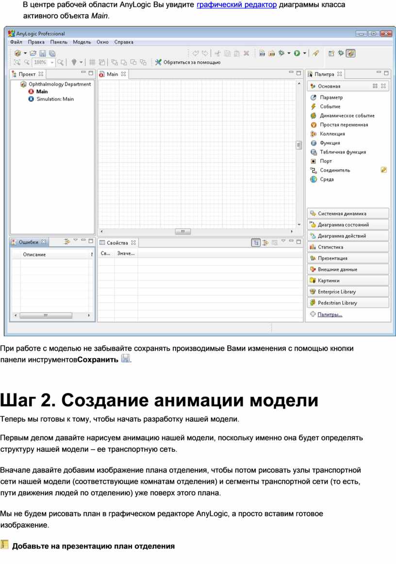Click the Параметр palette element

pyautogui.click(x=327, y=97)
